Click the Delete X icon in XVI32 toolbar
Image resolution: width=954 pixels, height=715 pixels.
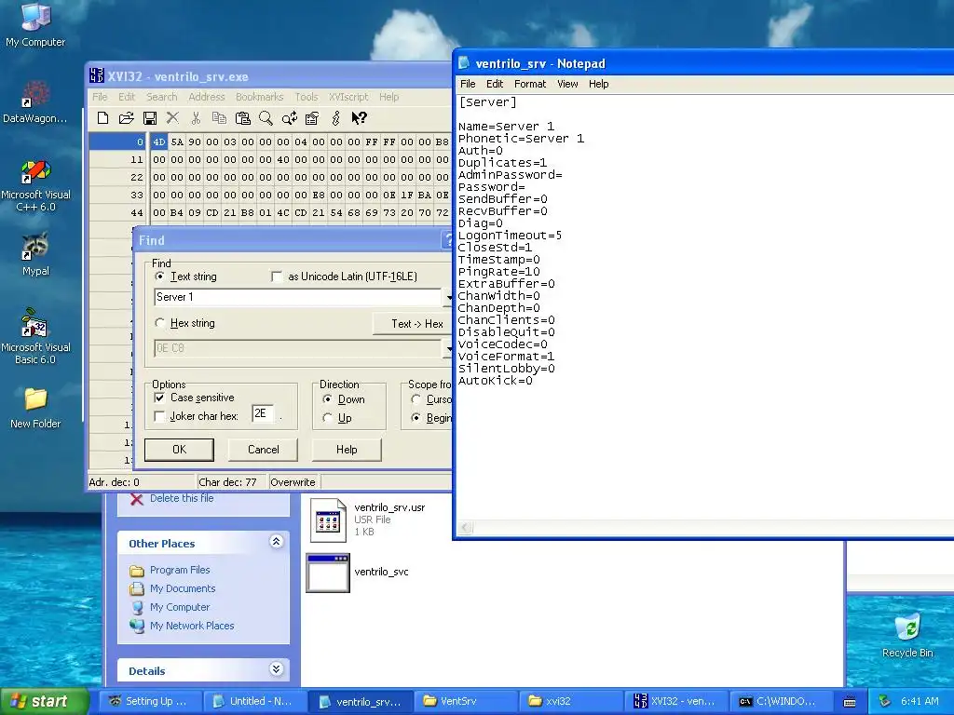172,118
